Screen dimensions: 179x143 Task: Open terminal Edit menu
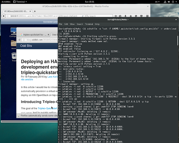pyautogui.click(x=66, y=24)
